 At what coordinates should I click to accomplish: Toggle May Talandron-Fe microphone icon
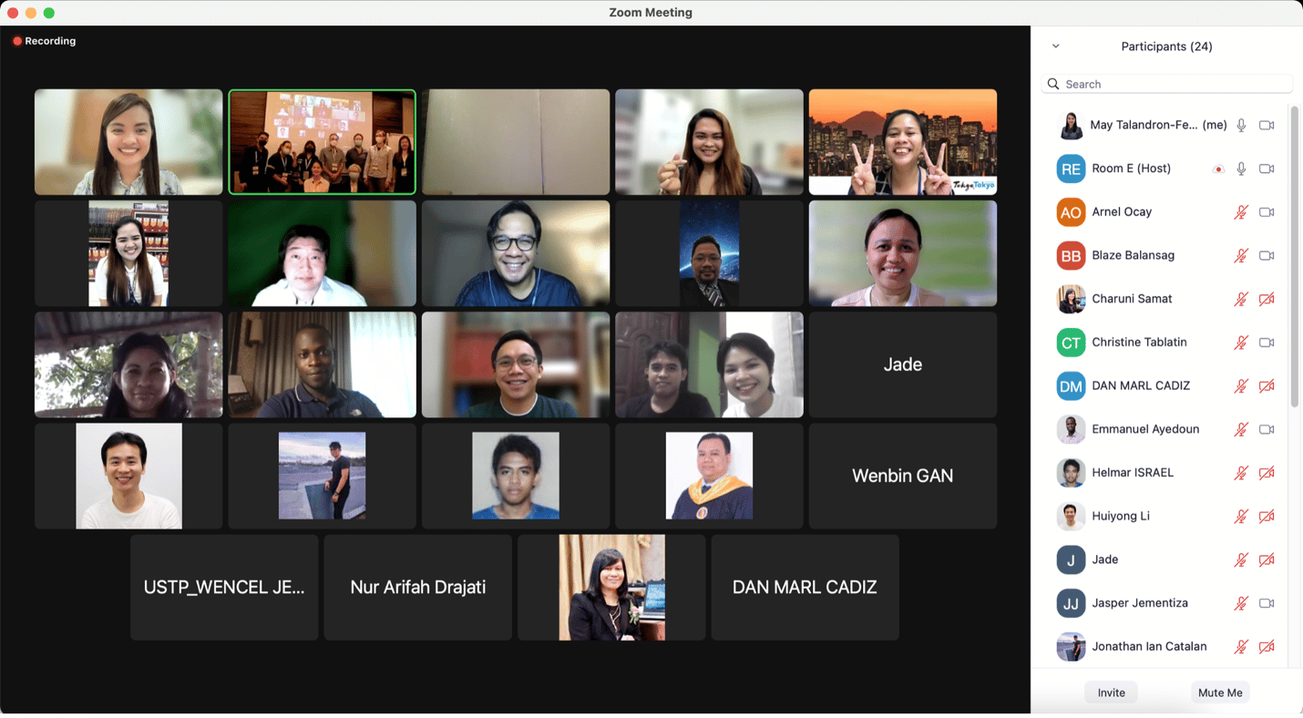[x=1241, y=125]
